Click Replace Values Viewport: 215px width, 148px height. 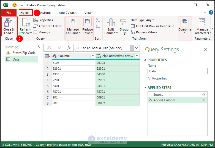click(144, 32)
